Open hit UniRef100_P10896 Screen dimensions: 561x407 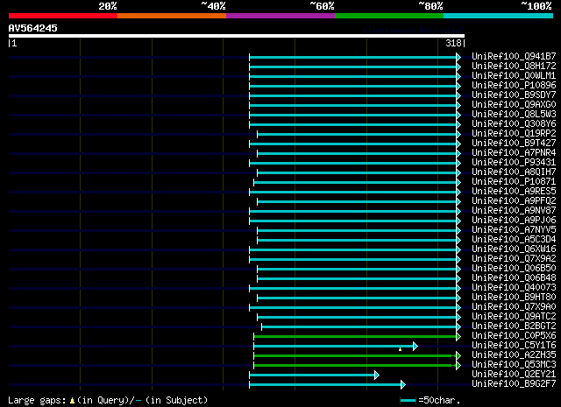[x=514, y=85]
